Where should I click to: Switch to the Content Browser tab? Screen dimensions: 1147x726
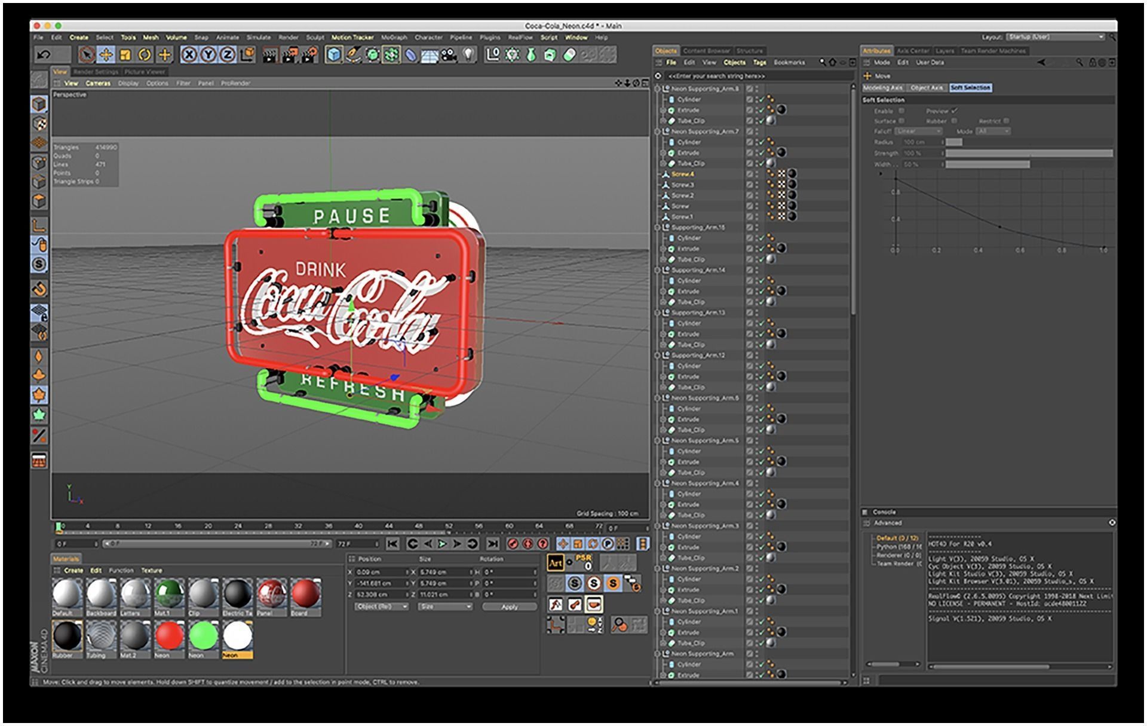coord(707,51)
